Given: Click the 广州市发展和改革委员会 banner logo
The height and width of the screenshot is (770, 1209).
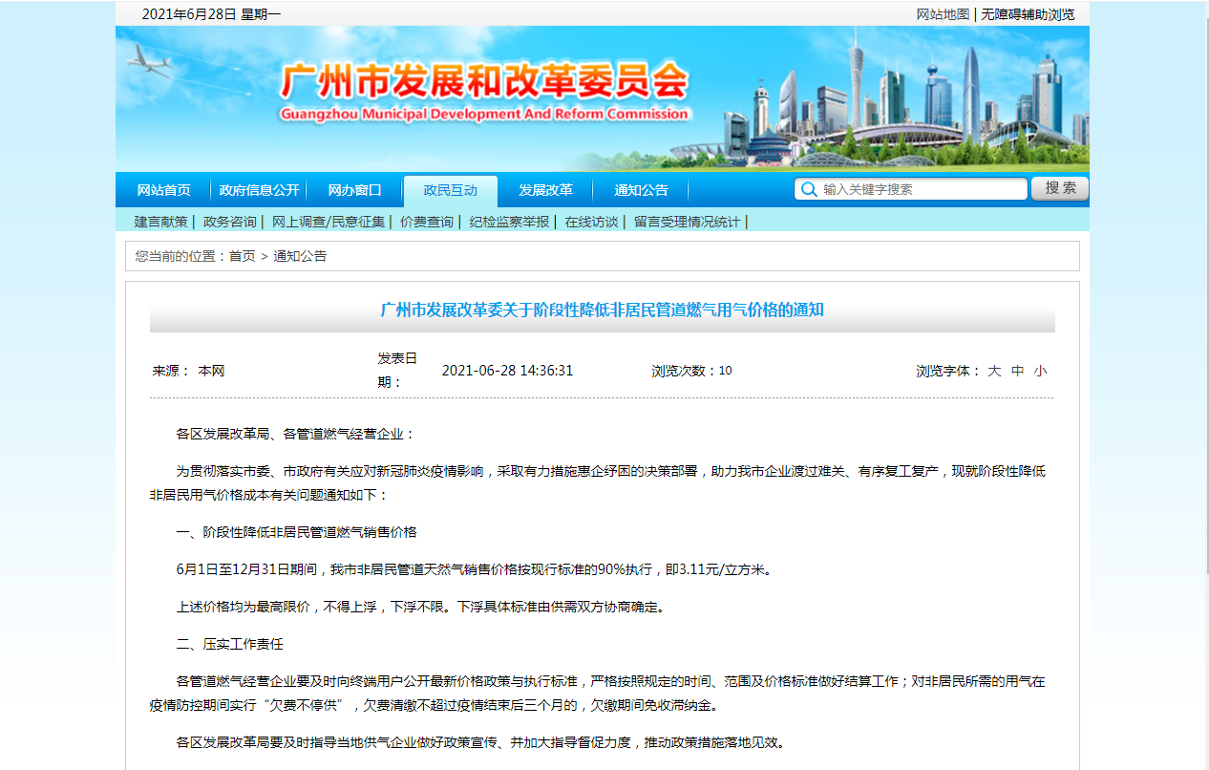Looking at the screenshot, I should tap(484, 82).
